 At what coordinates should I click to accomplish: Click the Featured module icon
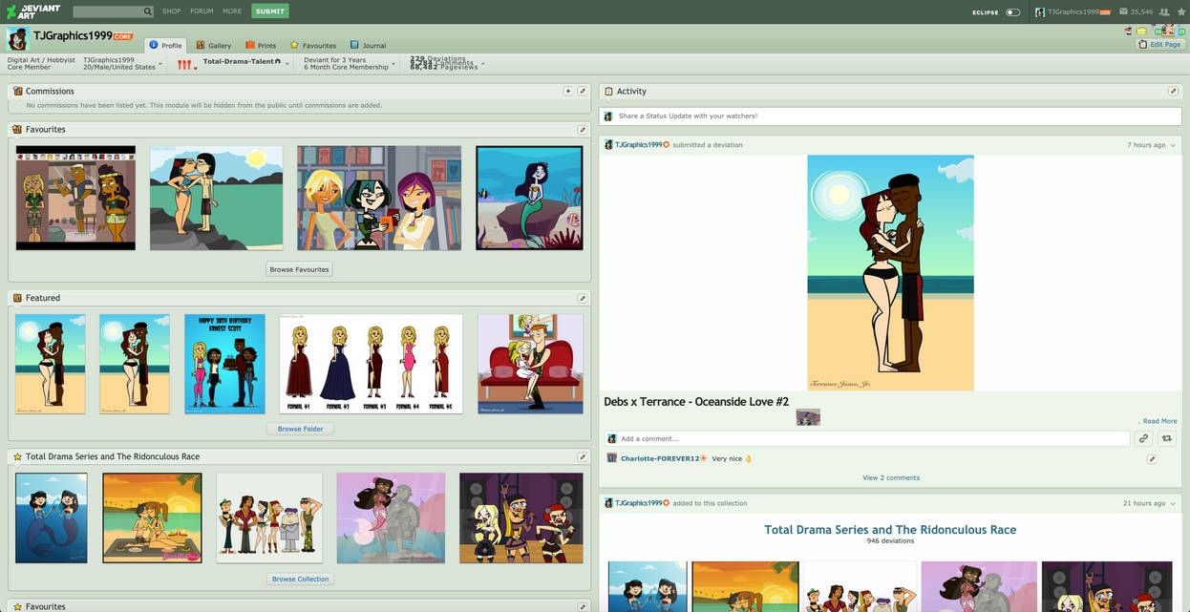tap(17, 298)
